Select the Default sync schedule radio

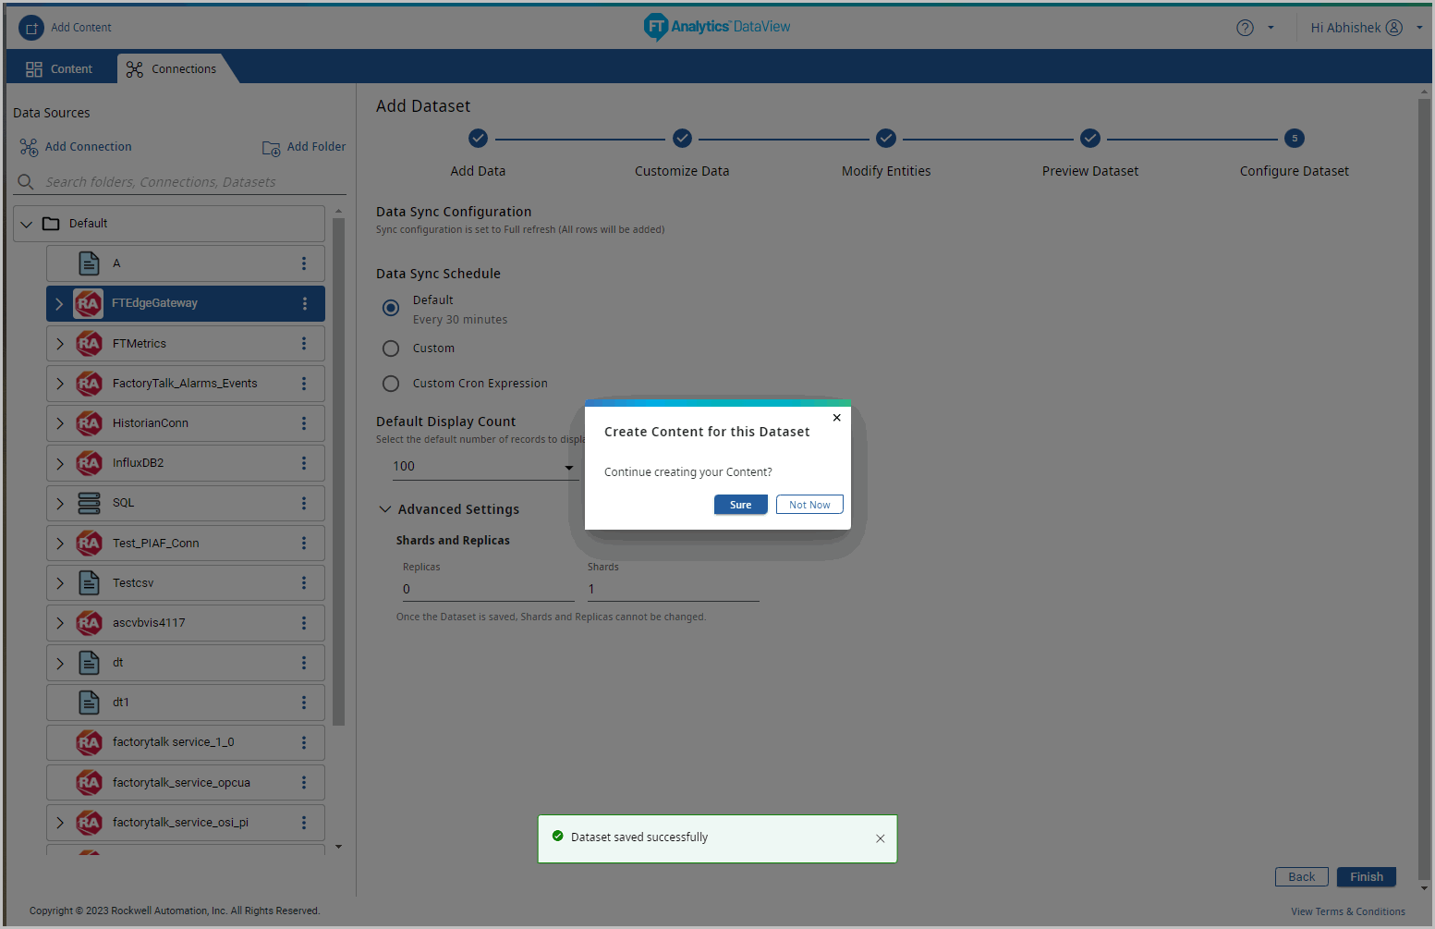pos(391,308)
